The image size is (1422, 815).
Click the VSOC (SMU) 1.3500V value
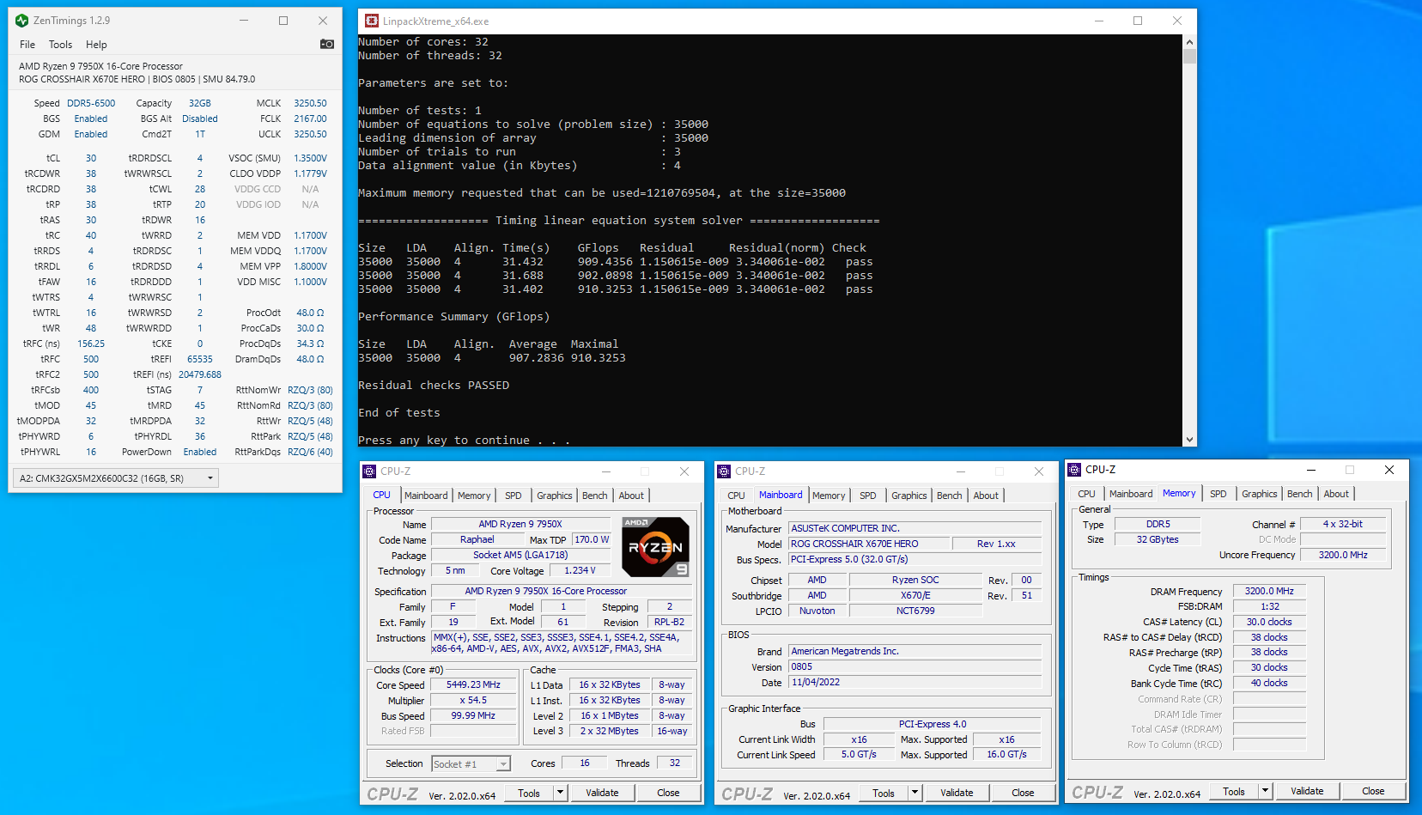310,158
